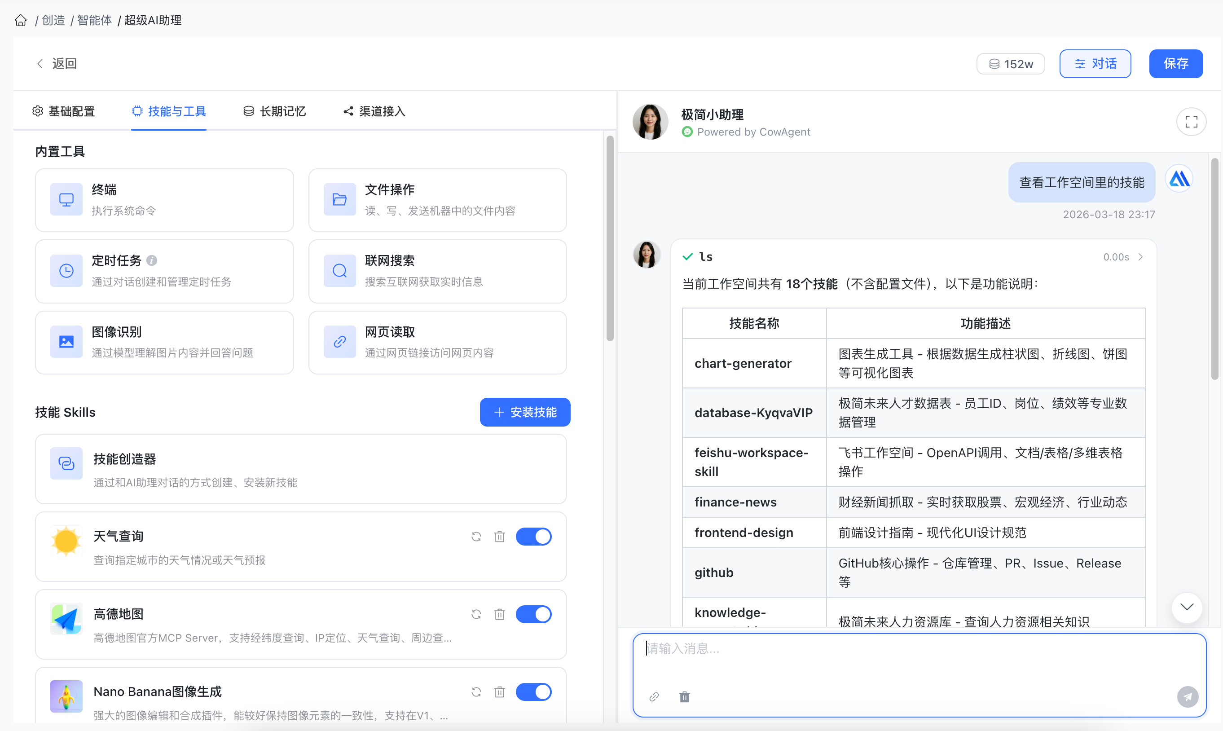Click the send message icon
The image size is (1223, 731).
[x=1188, y=696]
